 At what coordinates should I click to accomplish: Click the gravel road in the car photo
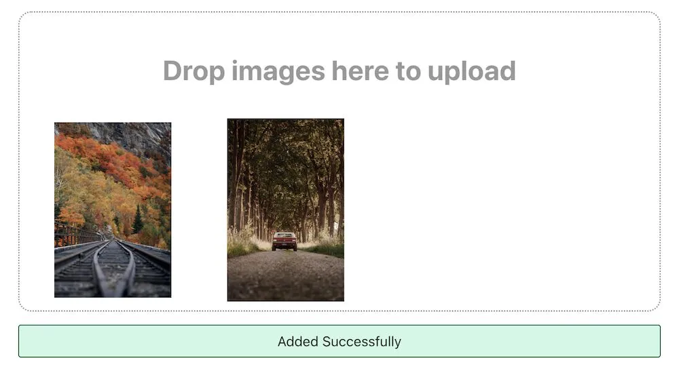click(285, 277)
